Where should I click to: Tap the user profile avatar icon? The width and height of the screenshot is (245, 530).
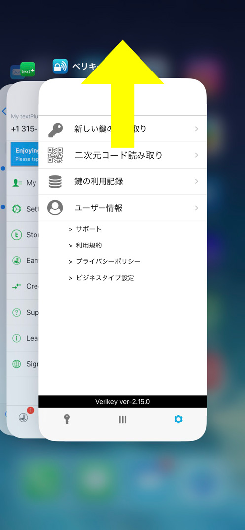click(55, 208)
